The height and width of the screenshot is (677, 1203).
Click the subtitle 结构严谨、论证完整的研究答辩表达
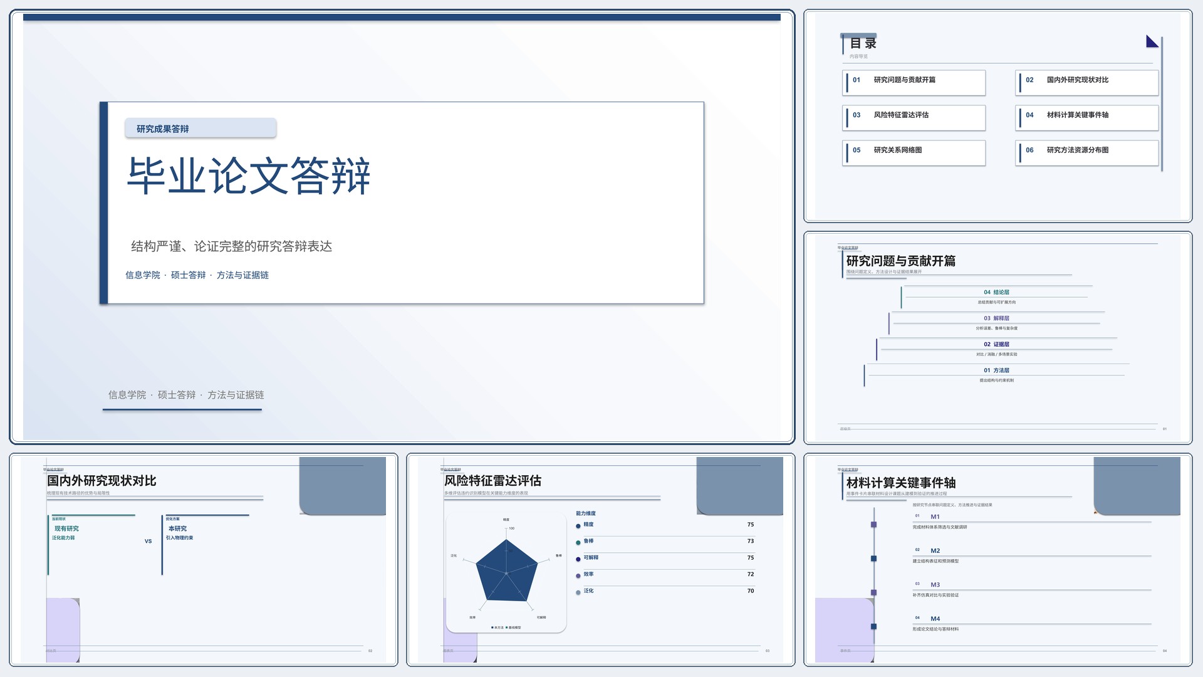tap(231, 246)
